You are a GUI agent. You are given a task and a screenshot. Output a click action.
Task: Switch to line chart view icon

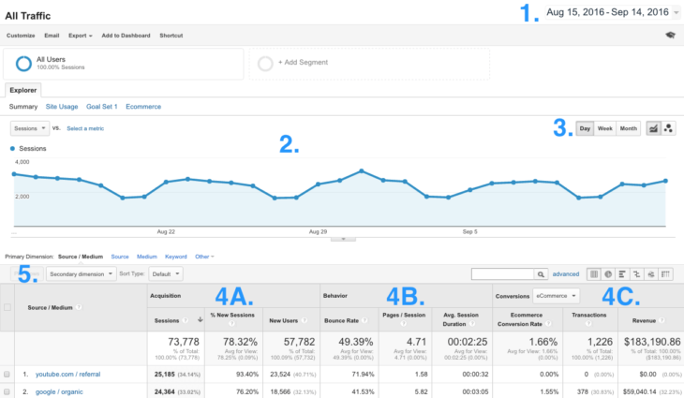pyautogui.click(x=653, y=128)
